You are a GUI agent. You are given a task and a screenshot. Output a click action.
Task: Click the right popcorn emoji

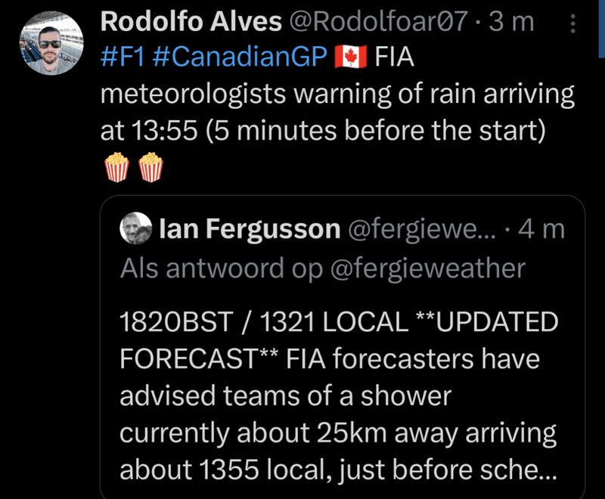[151, 167]
